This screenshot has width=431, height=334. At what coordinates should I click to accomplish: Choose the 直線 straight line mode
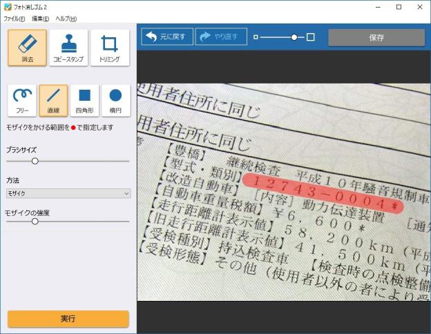click(53, 101)
